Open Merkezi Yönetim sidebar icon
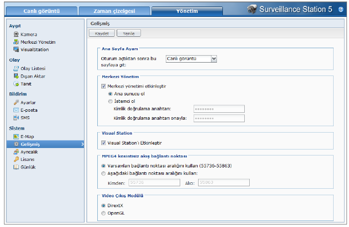Viewport: 349px width, 227px height. tap(16, 42)
